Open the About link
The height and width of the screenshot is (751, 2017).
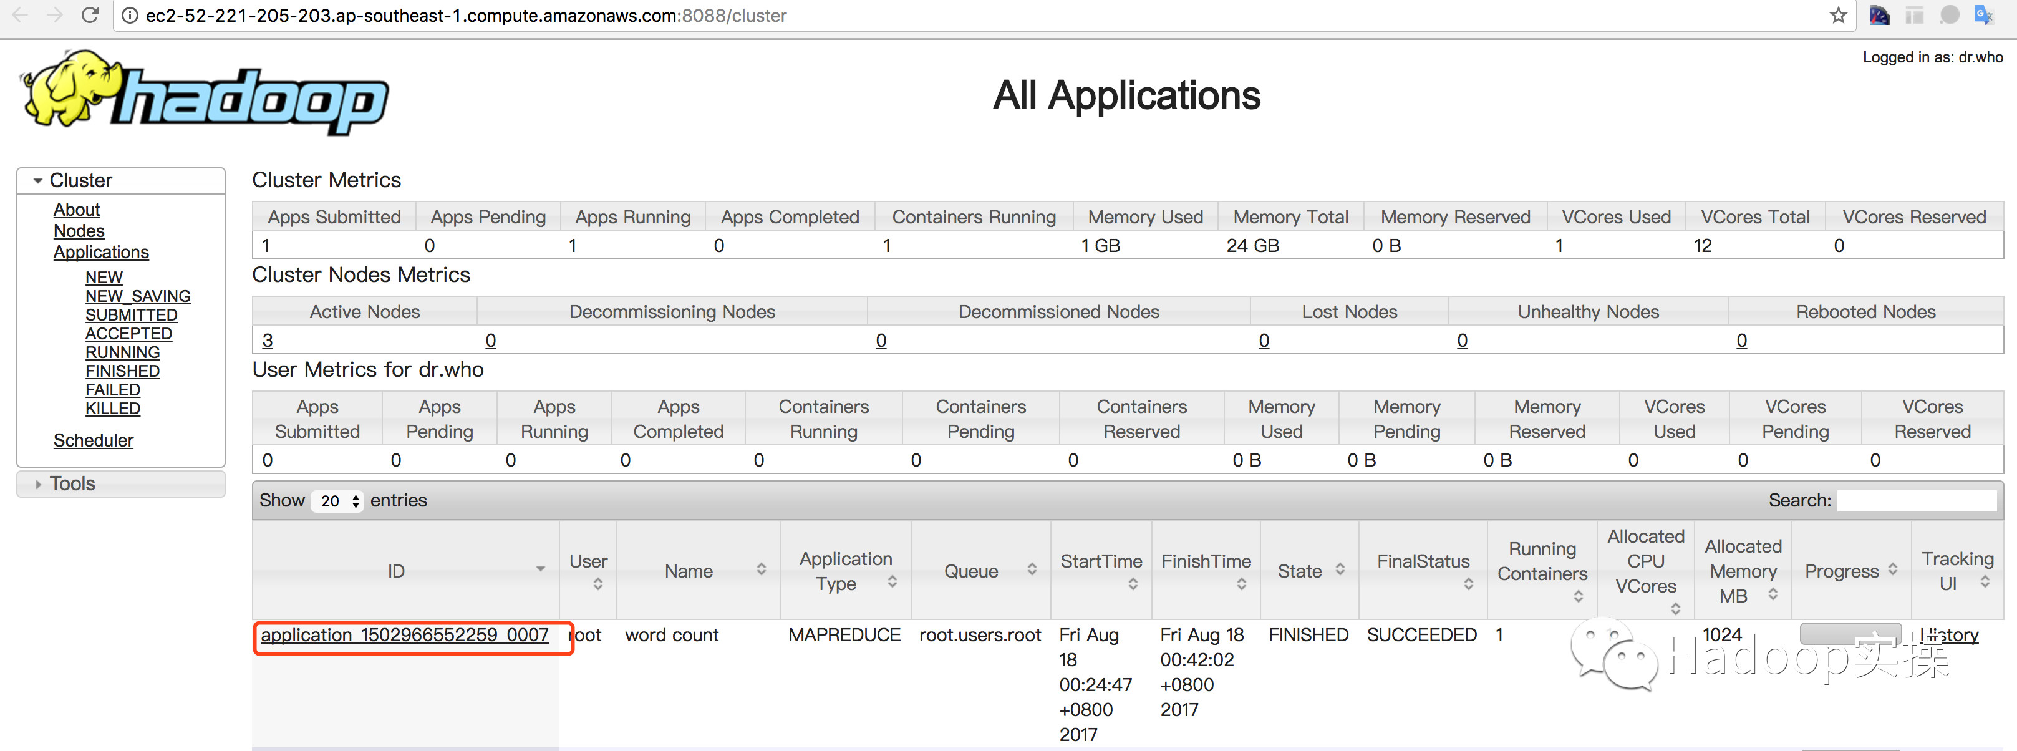[77, 210]
